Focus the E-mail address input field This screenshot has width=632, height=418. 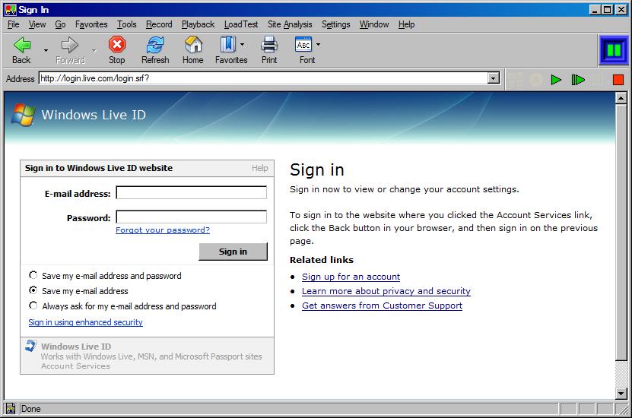[x=192, y=192]
